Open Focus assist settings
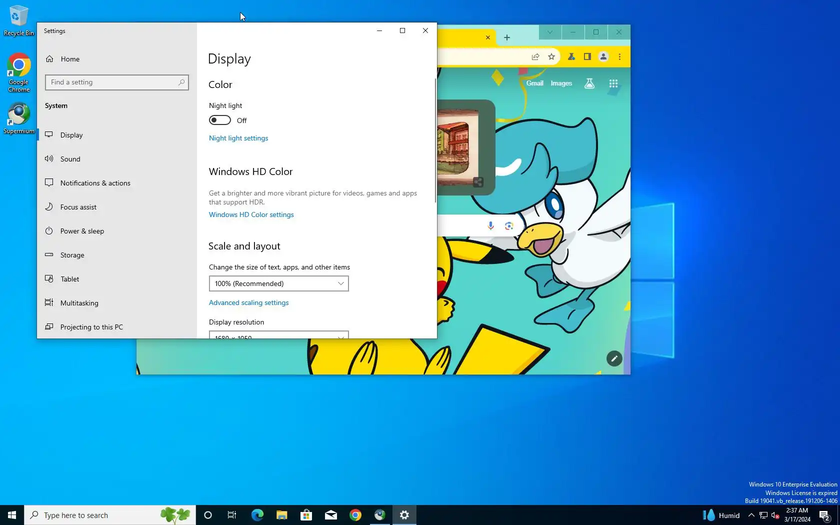The width and height of the screenshot is (840, 525). tap(117, 207)
